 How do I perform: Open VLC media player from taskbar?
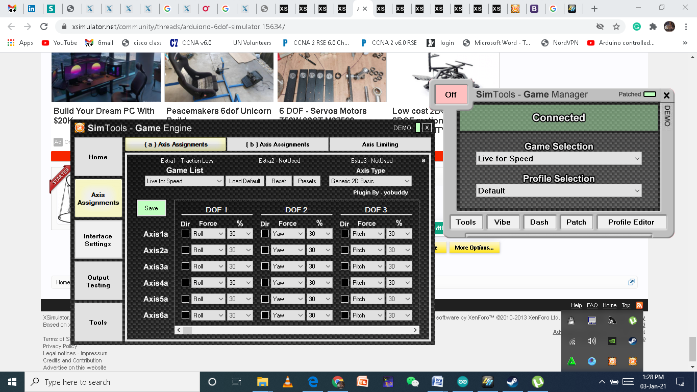[x=288, y=382]
